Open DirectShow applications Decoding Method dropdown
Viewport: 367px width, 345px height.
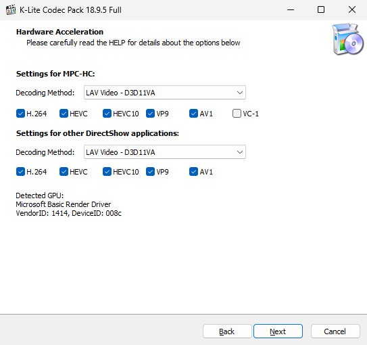click(x=165, y=152)
